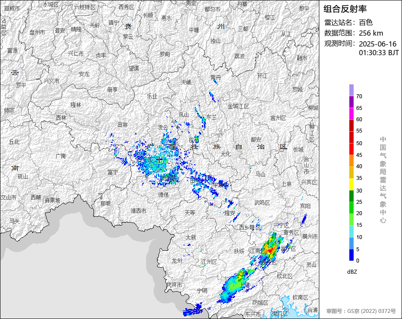Viewport: 402px width, 319px height.
Task: Click the radar station name value 百色
Action: point(365,23)
